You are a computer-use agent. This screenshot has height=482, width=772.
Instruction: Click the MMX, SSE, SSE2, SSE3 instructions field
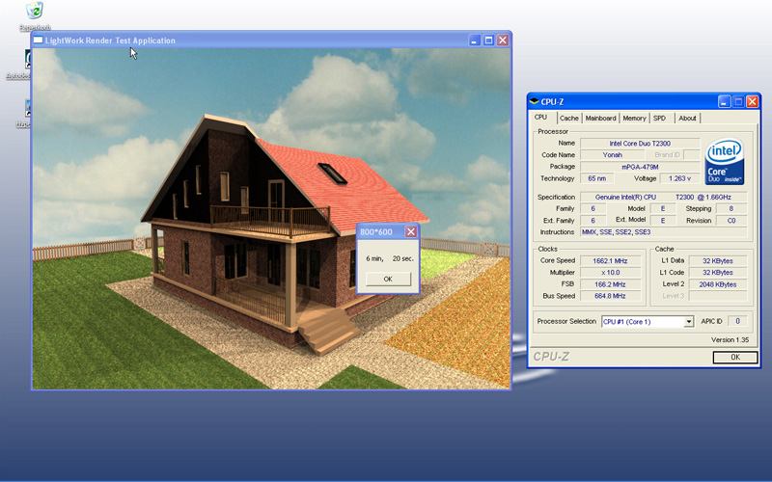(x=663, y=232)
